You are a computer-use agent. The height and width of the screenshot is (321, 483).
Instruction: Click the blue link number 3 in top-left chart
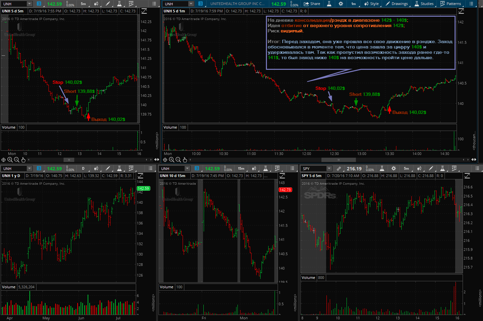[x=39, y=4]
